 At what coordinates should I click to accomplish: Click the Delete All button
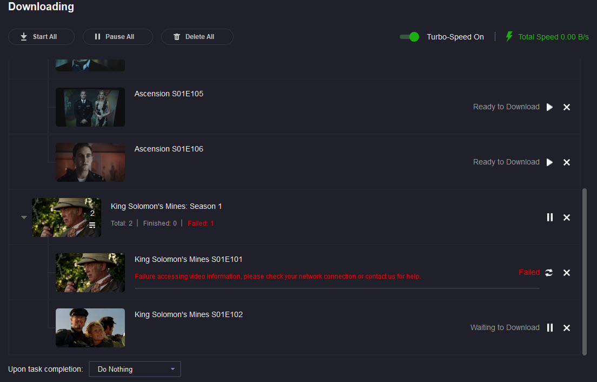tap(197, 37)
